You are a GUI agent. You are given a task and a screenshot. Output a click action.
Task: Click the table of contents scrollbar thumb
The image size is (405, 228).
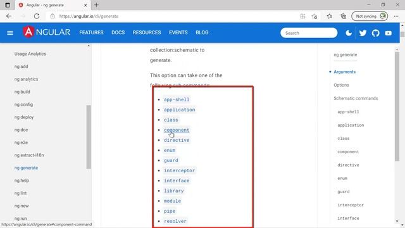(x=397, y=106)
